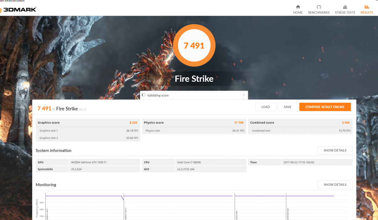Screen dimensions: 378x220
Task: Switch to the Stress Tests tab
Action: (345, 9)
